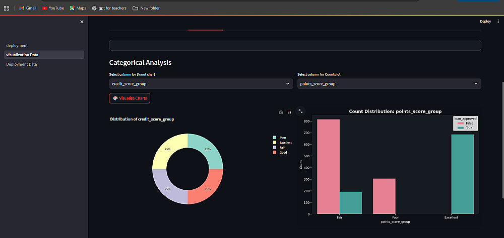
Task: Open the Gmail bookmark
Action: click(x=28, y=8)
